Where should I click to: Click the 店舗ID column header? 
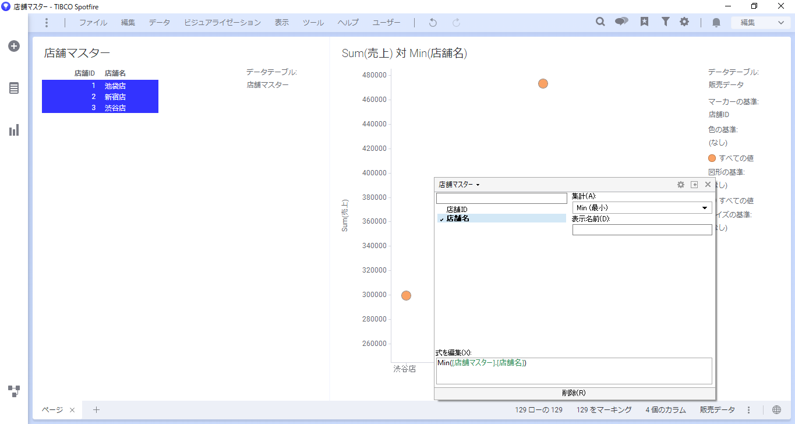pos(84,73)
